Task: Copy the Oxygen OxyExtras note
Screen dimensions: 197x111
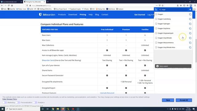Action: 190,29
